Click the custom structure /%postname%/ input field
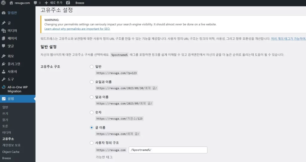Viewport: 306px width, 162px height. [168, 150]
